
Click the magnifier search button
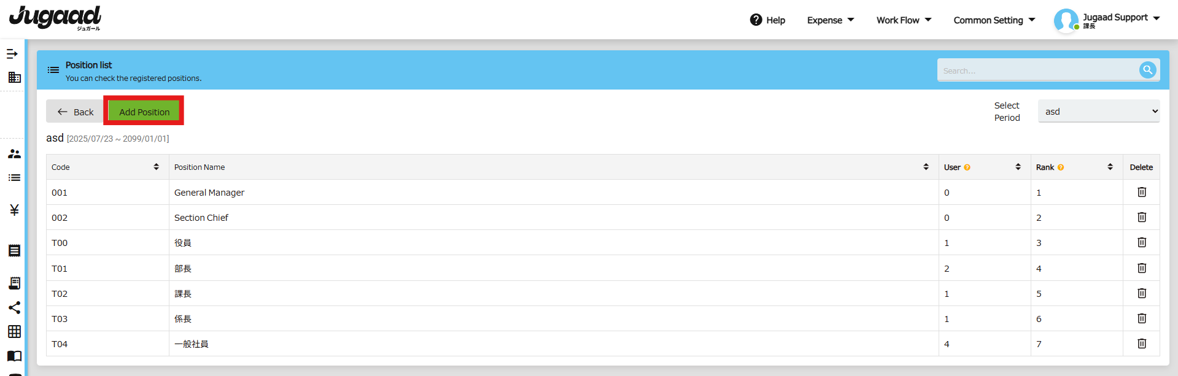pyautogui.click(x=1147, y=70)
